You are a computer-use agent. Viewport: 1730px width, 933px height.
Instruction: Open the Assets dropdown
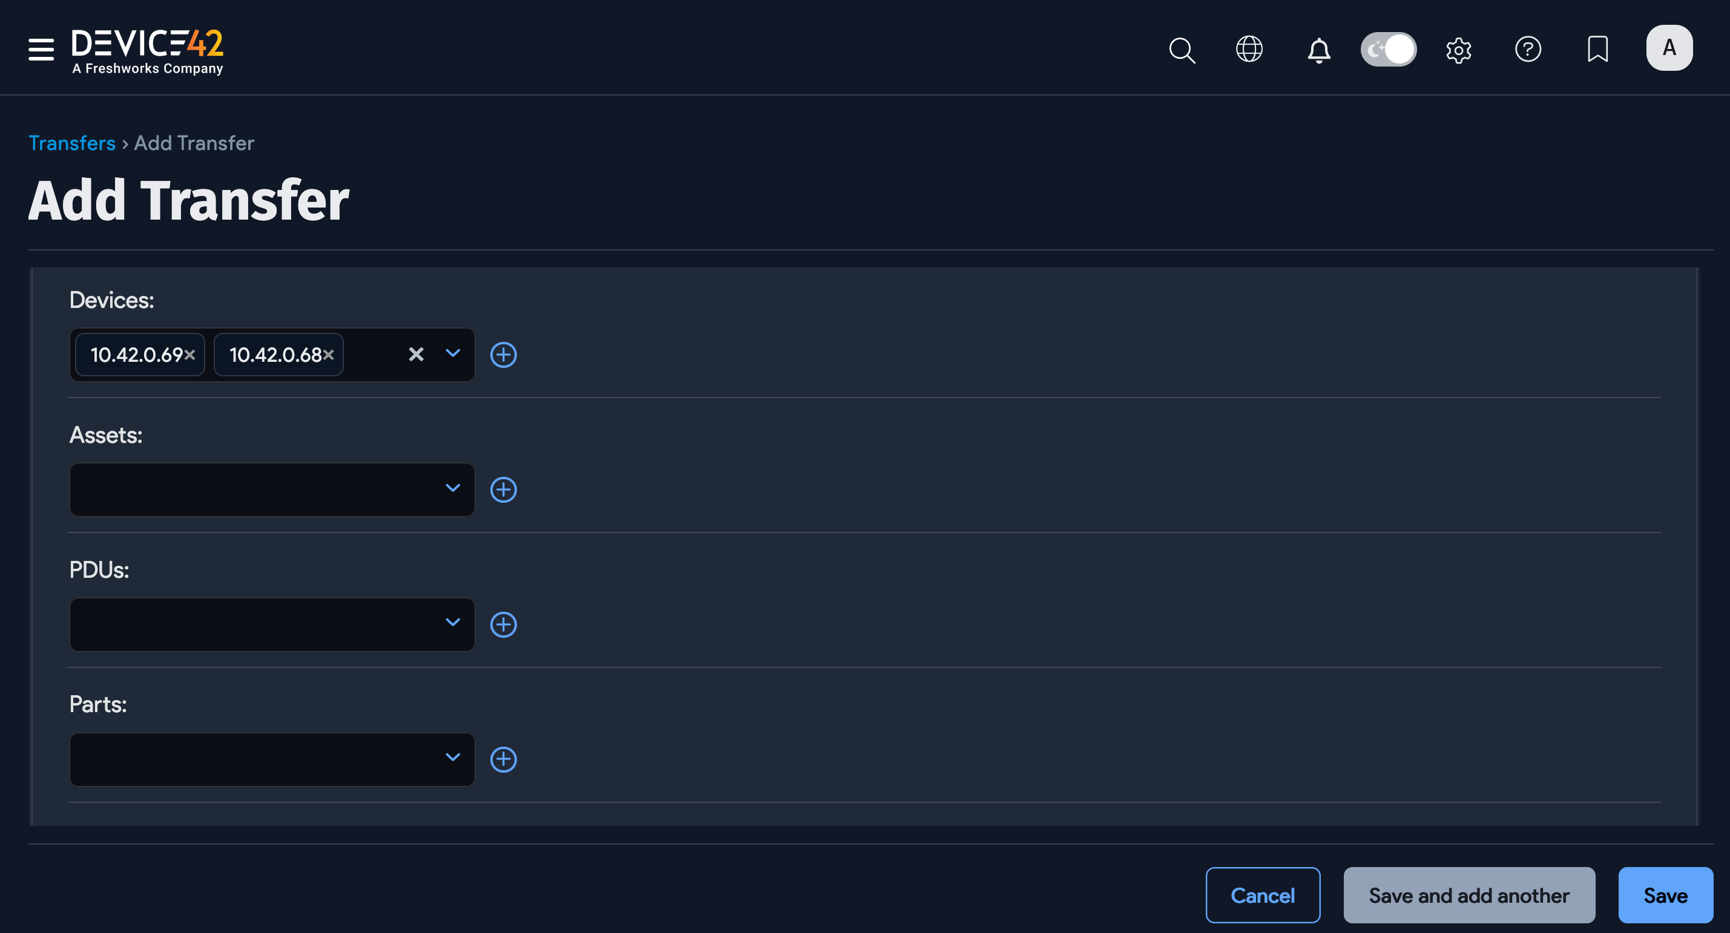(x=452, y=489)
